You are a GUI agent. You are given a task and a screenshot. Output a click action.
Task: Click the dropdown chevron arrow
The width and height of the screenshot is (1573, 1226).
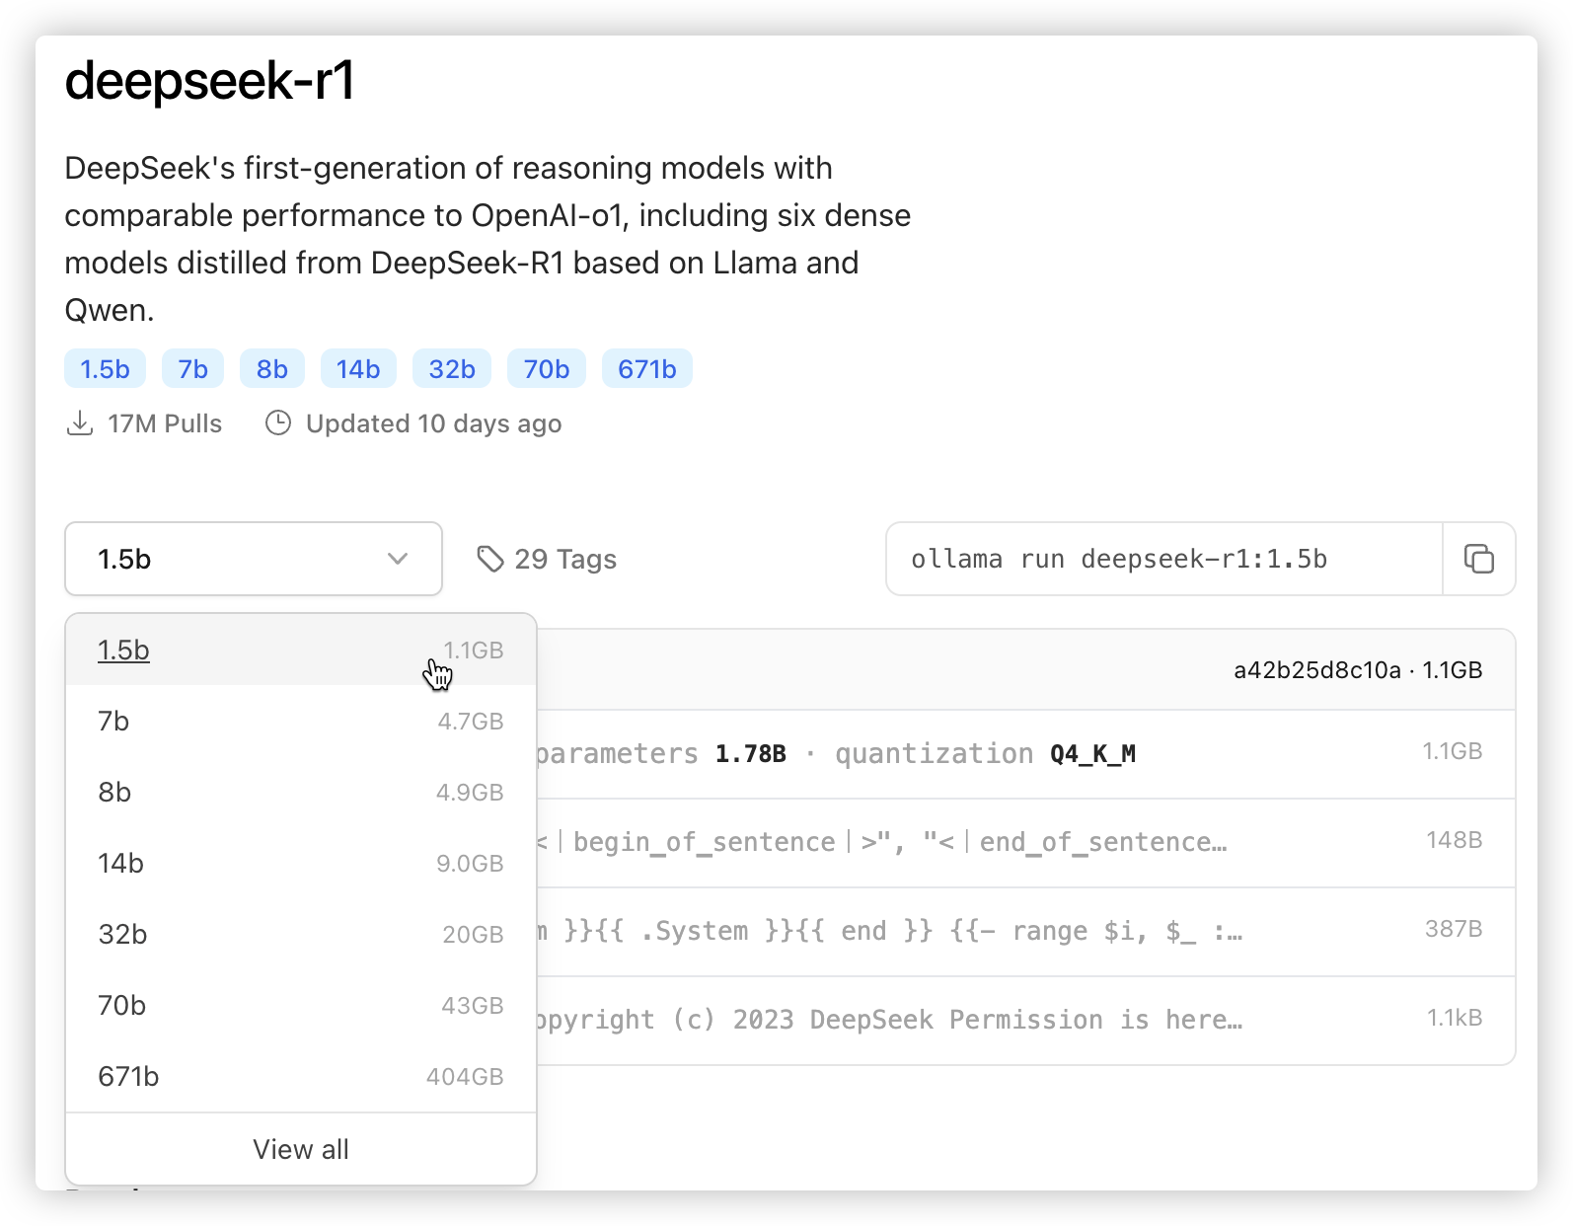tap(398, 559)
